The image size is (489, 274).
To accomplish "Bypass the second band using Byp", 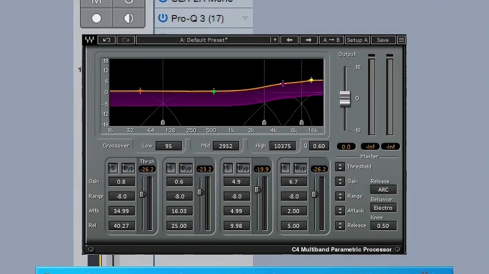I will [x=186, y=168].
